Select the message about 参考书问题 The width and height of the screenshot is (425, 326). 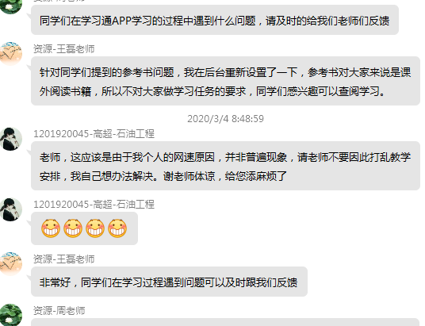click(225, 81)
